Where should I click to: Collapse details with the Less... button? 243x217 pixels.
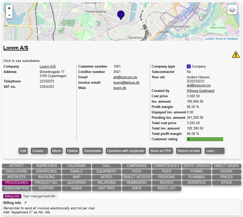pyautogui.click(x=214, y=151)
